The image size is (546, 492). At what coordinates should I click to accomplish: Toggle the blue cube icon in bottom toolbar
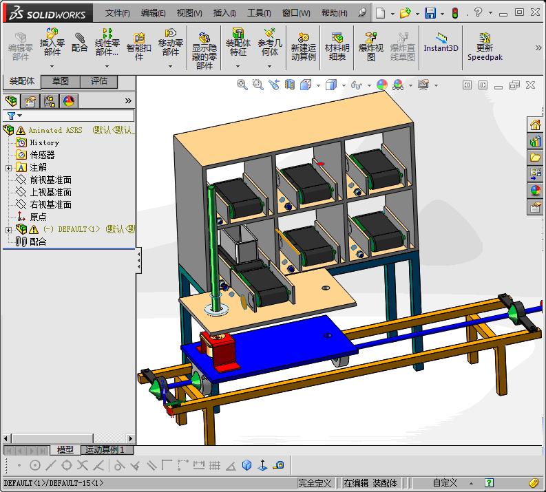pyautogui.click(x=247, y=465)
